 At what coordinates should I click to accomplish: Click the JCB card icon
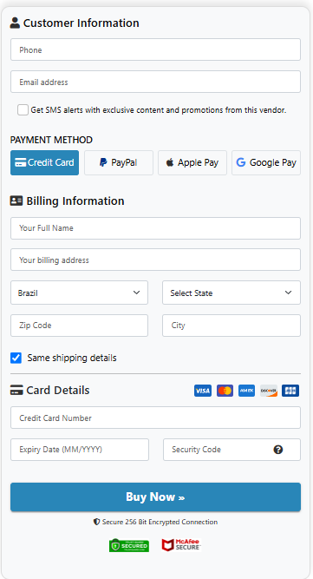[x=290, y=391]
